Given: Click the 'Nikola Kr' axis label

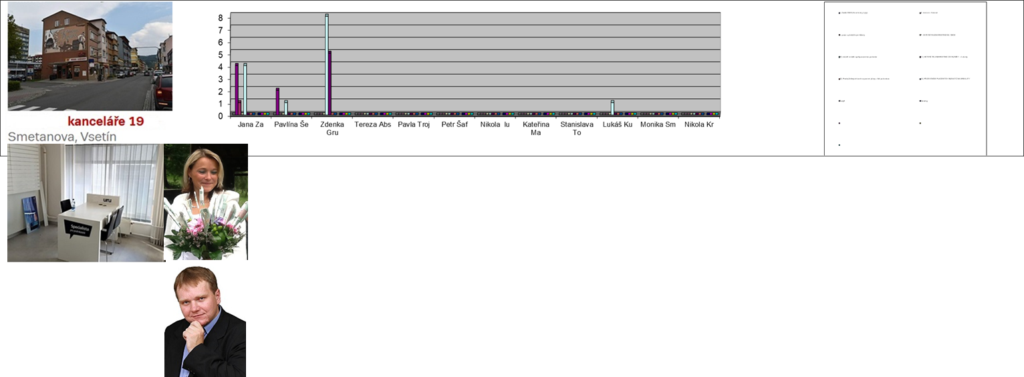Looking at the screenshot, I should pyautogui.click(x=694, y=124).
